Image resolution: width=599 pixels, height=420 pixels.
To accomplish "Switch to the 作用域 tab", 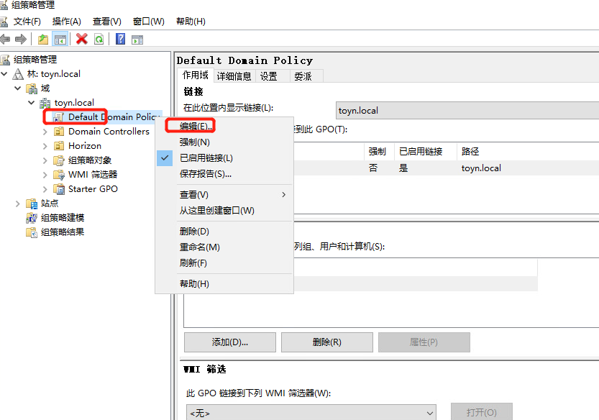I will [x=195, y=76].
